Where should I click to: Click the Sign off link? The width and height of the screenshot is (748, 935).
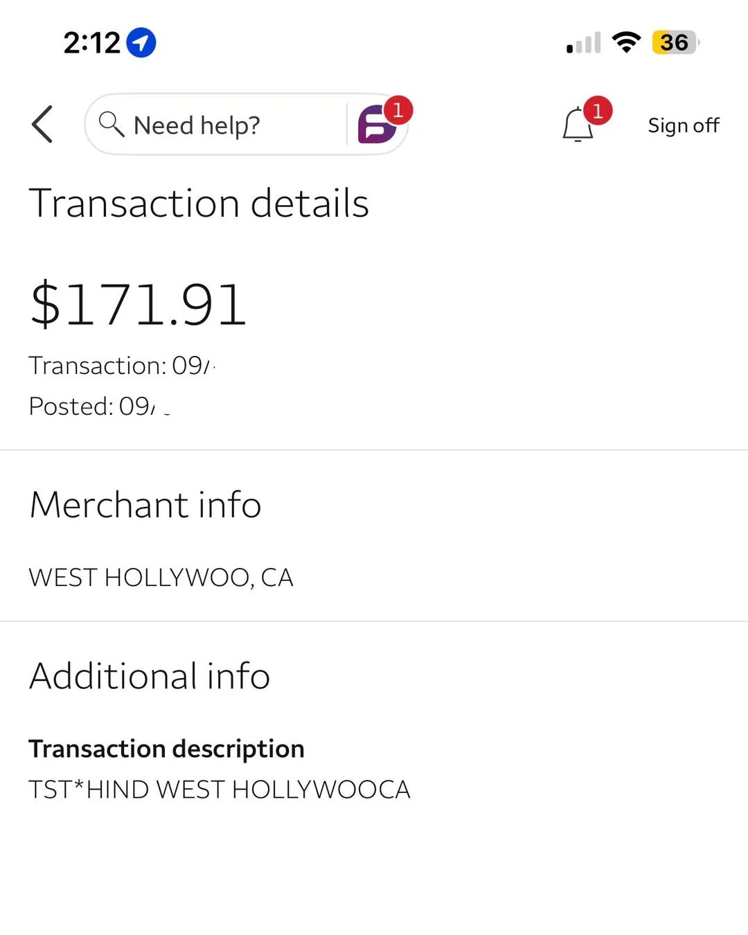(683, 125)
